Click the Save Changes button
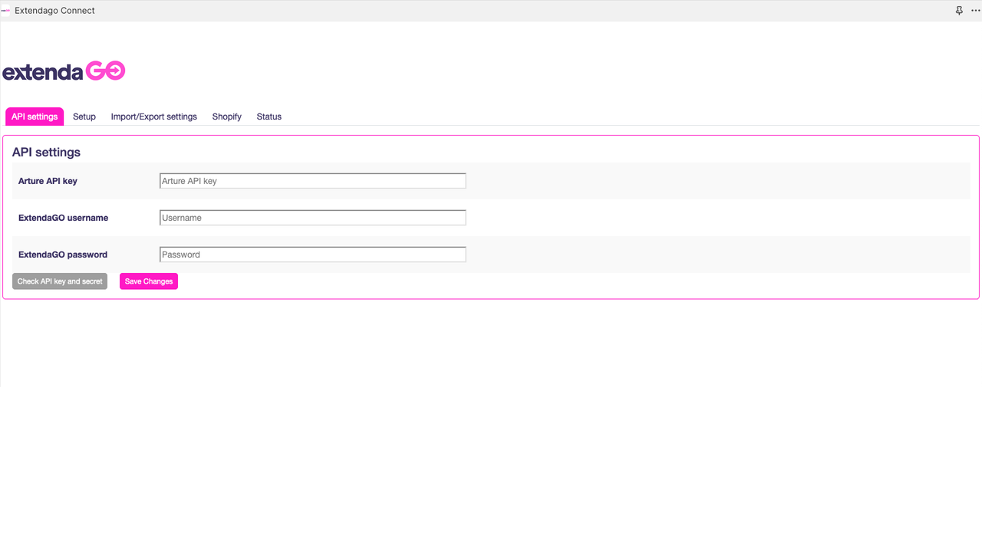This screenshot has width=982, height=552. click(148, 281)
